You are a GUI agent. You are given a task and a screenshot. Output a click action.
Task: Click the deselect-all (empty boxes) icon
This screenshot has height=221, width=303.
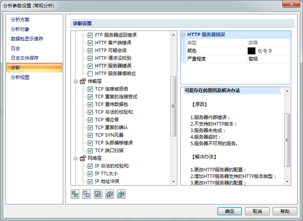86,194
